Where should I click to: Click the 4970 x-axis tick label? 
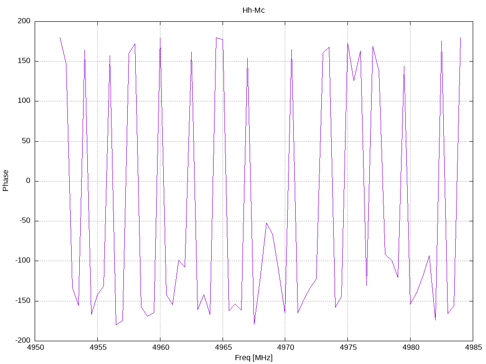pos(285,347)
